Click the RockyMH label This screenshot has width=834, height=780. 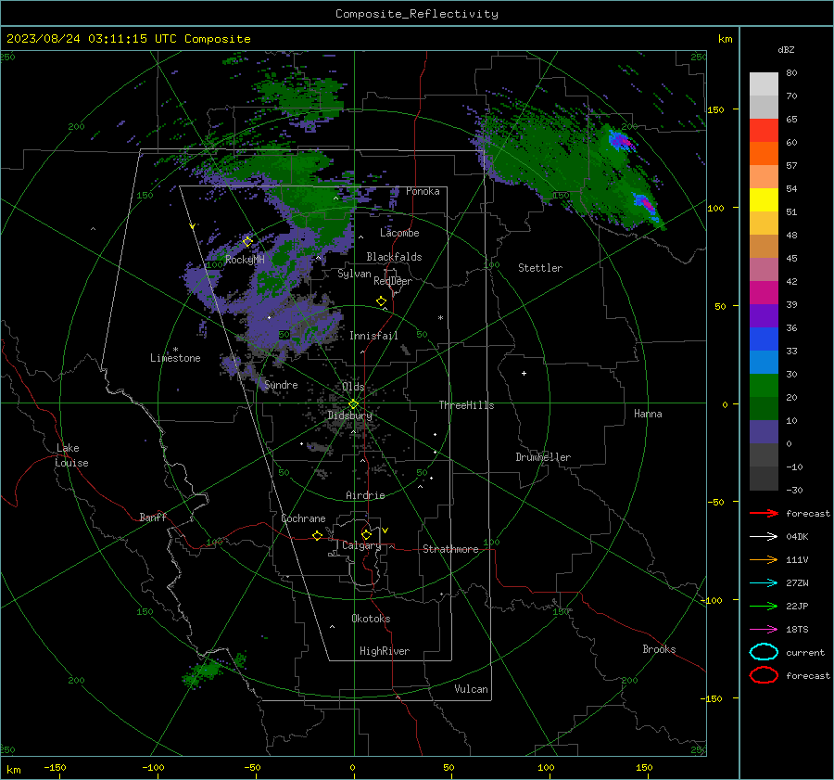point(245,260)
